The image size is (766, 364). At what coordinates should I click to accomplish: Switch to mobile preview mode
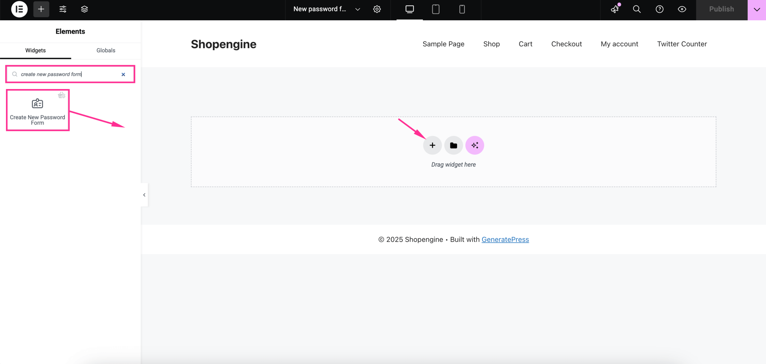point(462,9)
